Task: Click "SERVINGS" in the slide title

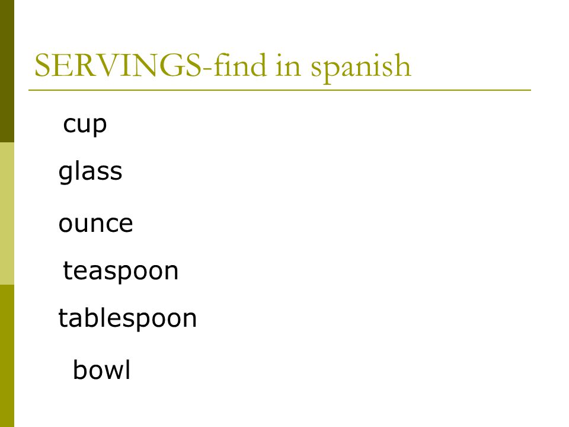Action: 117,65
